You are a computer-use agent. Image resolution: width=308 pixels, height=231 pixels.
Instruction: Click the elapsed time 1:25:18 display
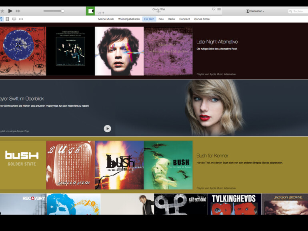pos(100,13)
